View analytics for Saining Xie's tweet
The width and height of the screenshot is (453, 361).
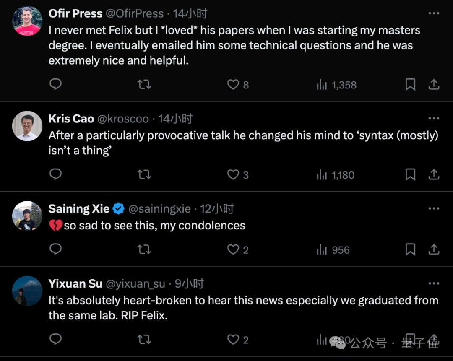(322, 250)
